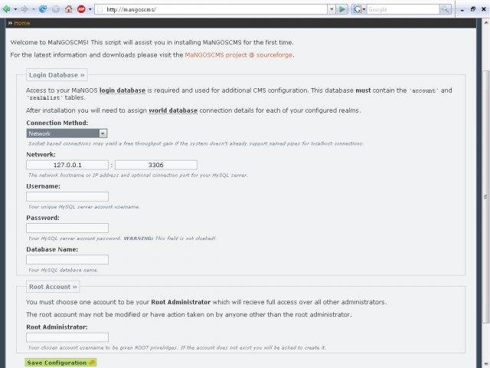Open the Home breadcrumb link
Viewport: 490px width, 368px height.
coord(22,23)
